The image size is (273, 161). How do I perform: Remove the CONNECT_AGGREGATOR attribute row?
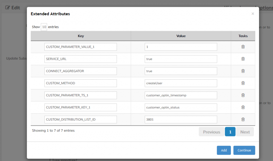pos(243,71)
